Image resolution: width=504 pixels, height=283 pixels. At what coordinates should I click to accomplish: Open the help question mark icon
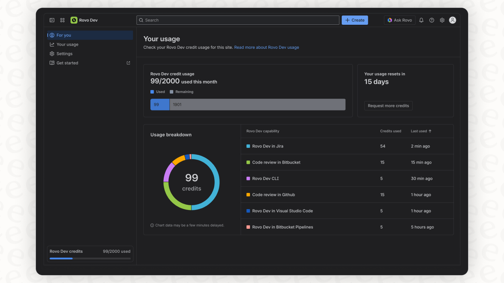tap(432, 20)
